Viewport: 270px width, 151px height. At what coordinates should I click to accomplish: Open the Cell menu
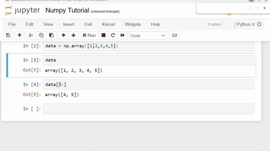(88, 24)
